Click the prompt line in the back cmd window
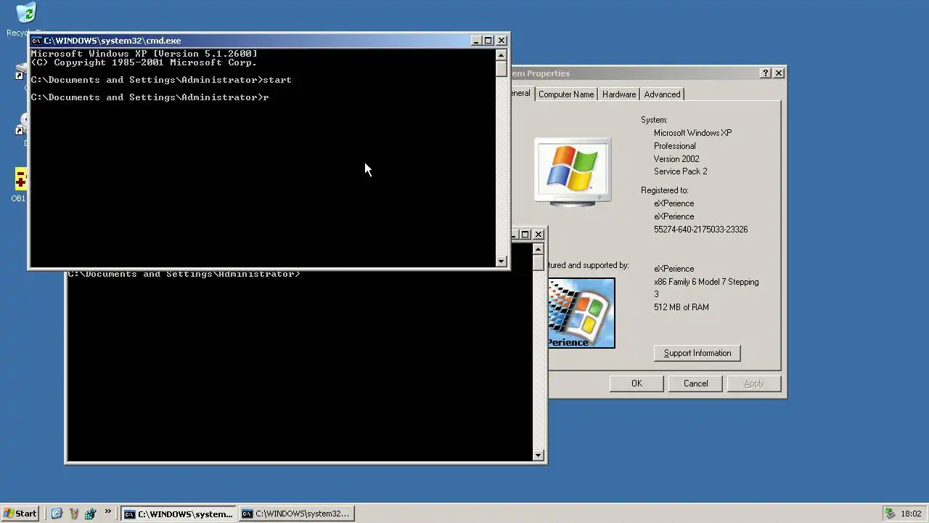 coord(184,274)
